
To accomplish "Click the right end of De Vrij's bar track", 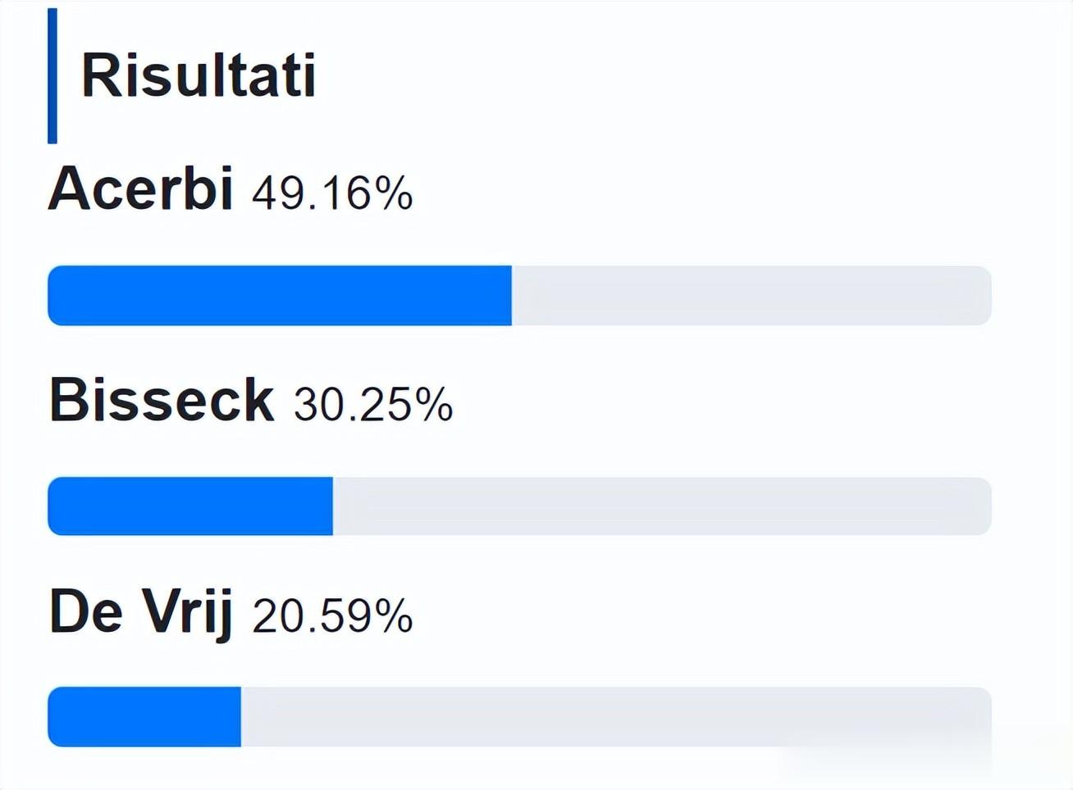I will (x=984, y=717).
